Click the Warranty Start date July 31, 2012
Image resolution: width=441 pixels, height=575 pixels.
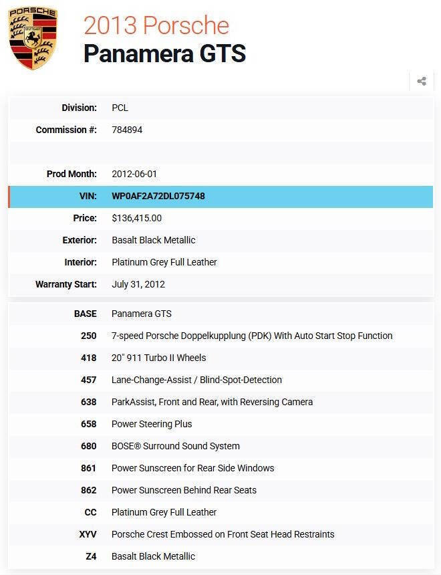pyautogui.click(x=138, y=284)
